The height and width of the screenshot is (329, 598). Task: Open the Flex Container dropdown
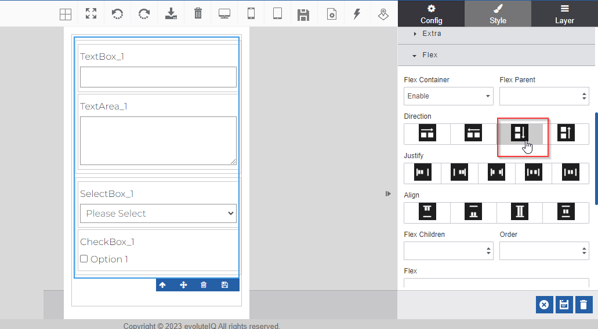448,96
